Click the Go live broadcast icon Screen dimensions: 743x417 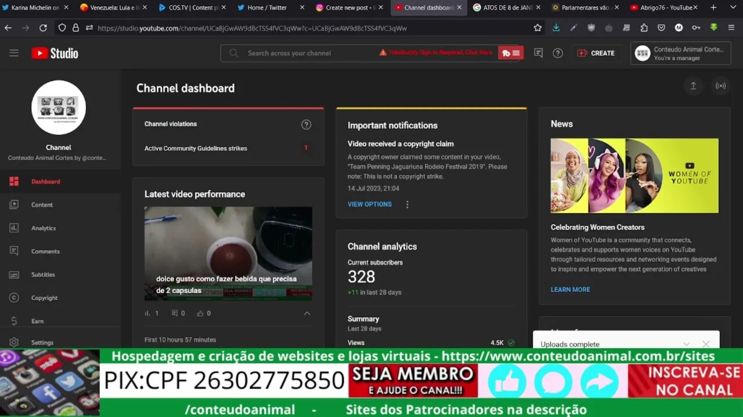pos(720,86)
